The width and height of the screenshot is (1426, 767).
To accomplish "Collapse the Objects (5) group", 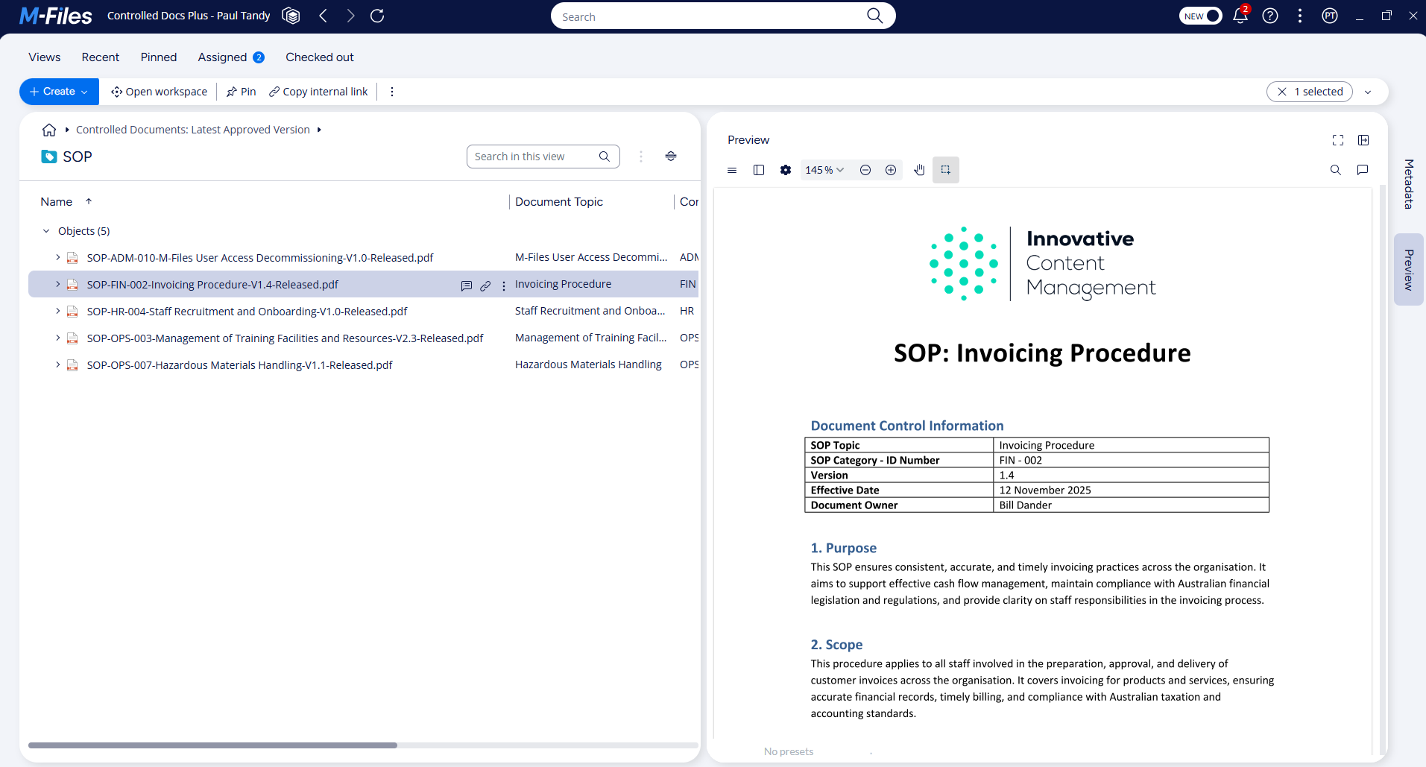I will tap(45, 230).
